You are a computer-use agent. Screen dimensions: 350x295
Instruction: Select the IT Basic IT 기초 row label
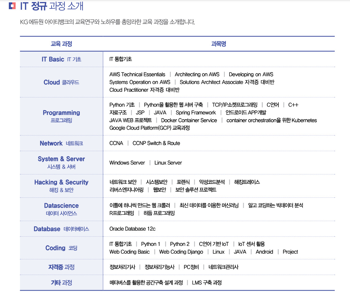tap(61, 59)
